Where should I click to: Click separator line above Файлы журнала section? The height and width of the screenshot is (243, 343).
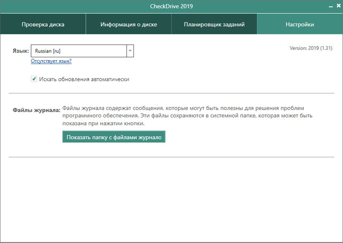coord(171,93)
